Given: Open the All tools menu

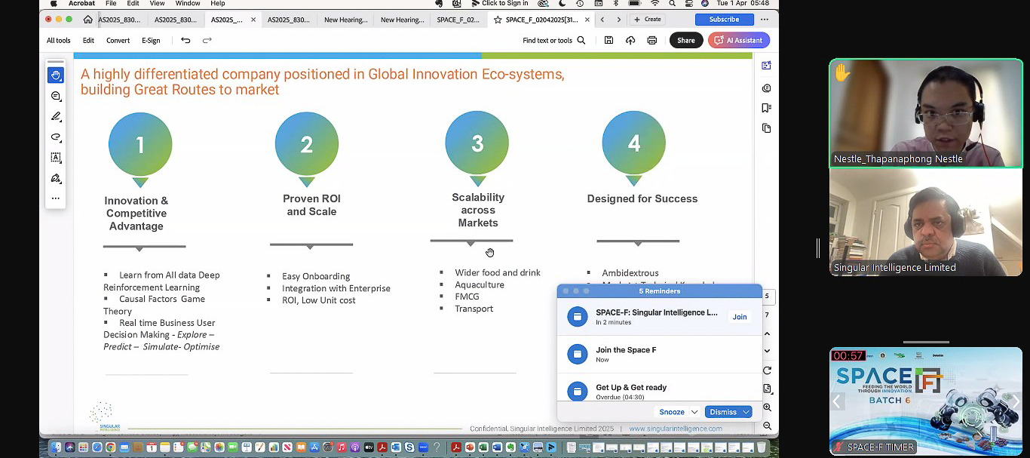Looking at the screenshot, I should pyautogui.click(x=59, y=41).
